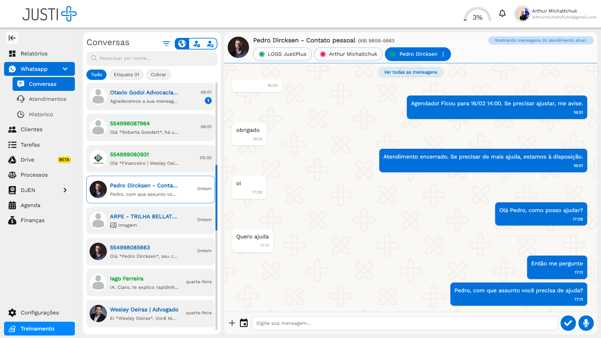Image resolution: width=601 pixels, height=338 pixels.
Task: Toggle the globe all-conversations view
Action: click(x=182, y=44)
